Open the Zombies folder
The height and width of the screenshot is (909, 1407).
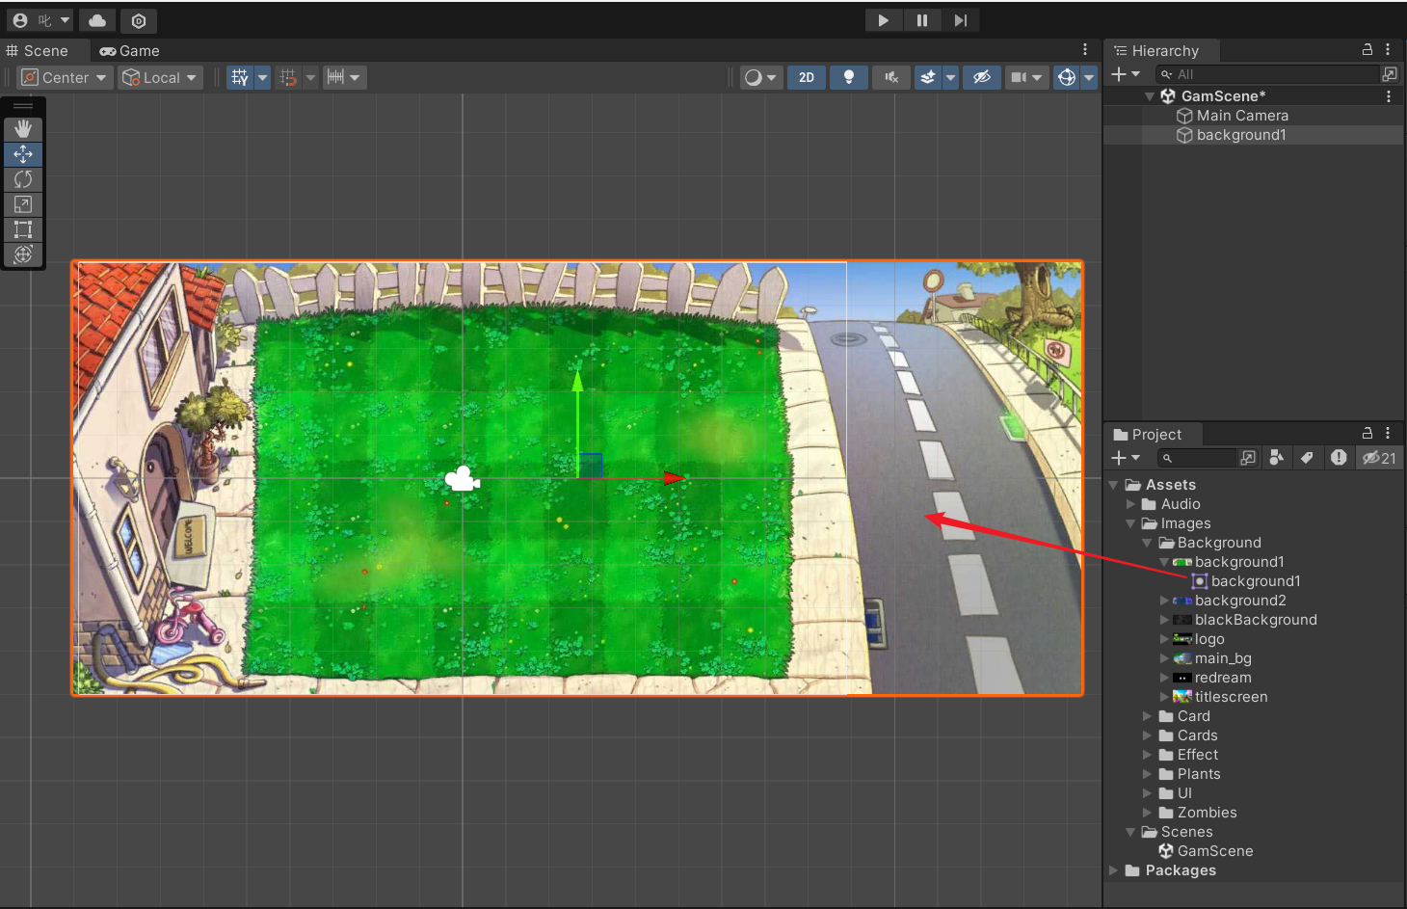pyautogui.click(x=1207, y=813)
